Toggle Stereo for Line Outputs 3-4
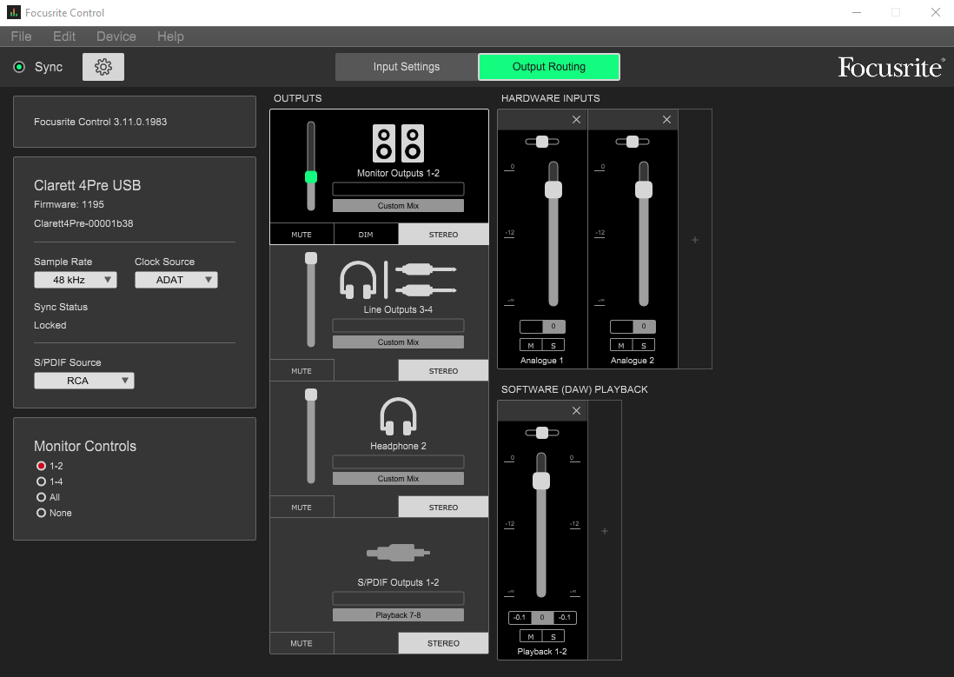 click(443, 371)
